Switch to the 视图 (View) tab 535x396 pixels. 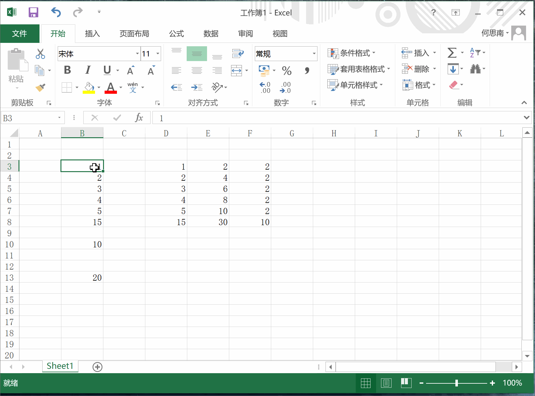tap(280, 33)
